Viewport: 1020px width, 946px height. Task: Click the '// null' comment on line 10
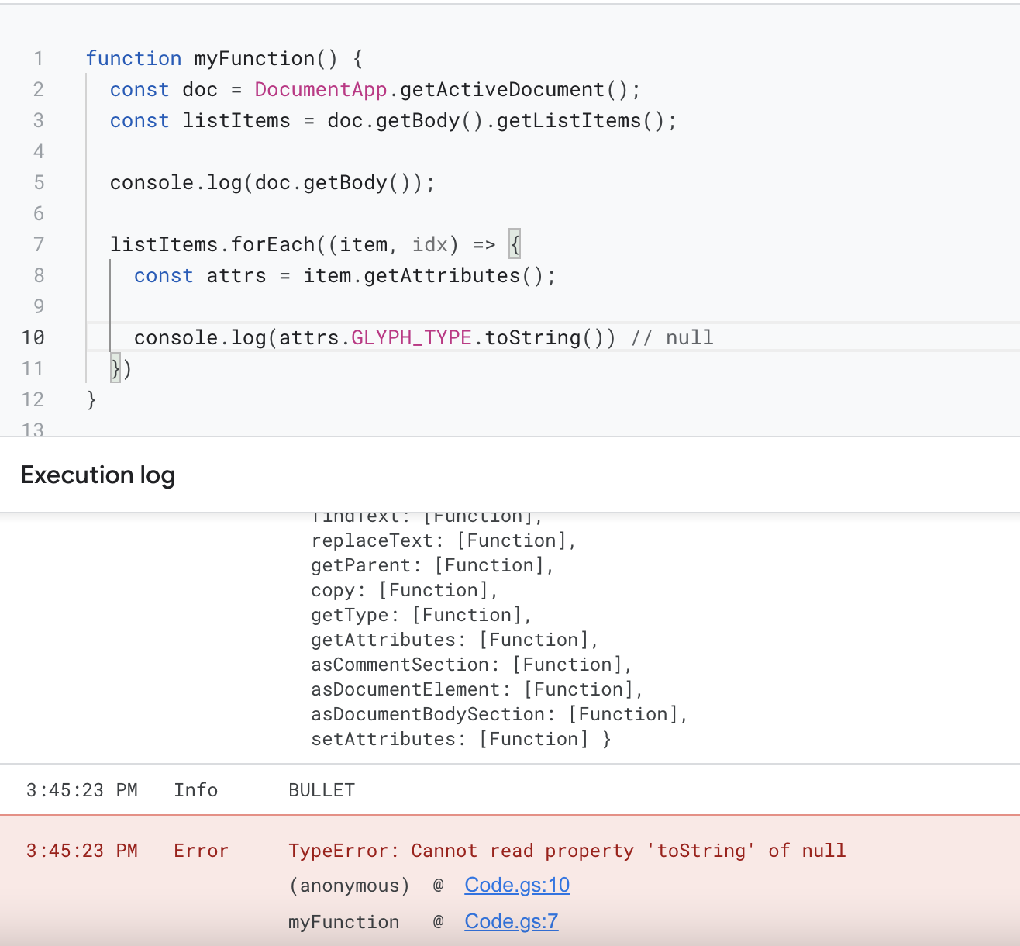[x=672, y=337]
